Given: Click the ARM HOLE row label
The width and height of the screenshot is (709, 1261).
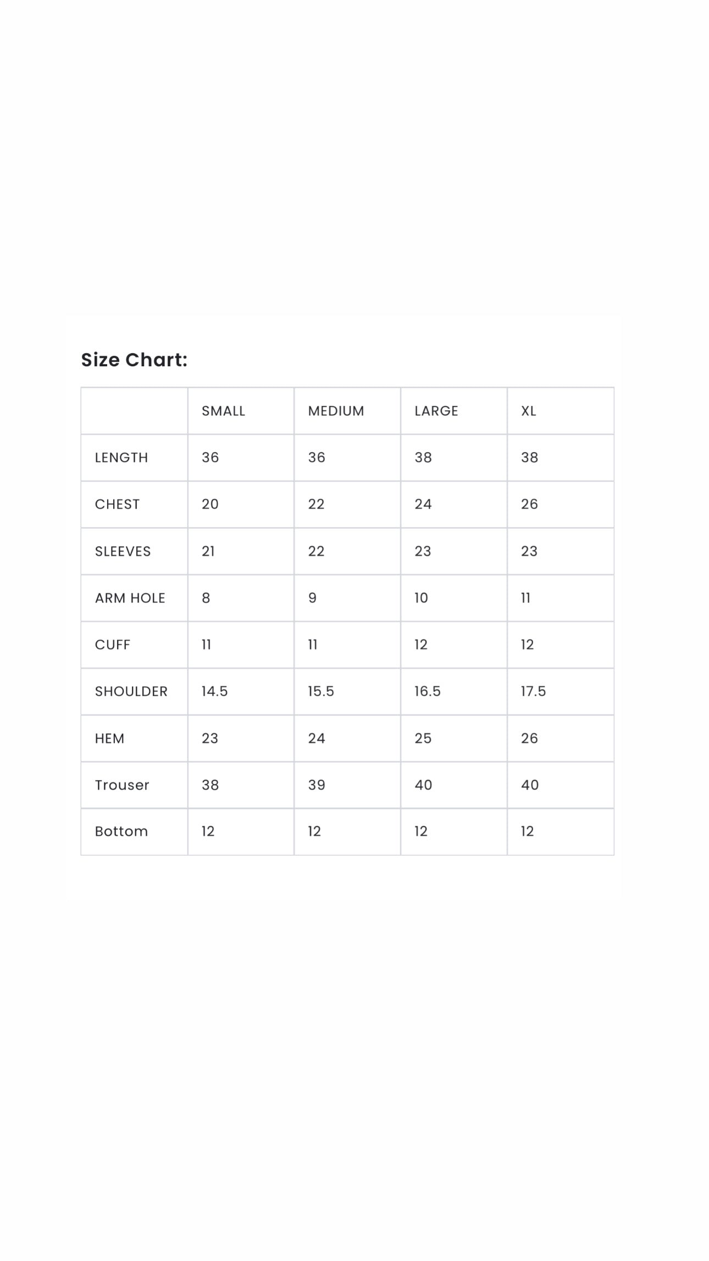Looking at the screenshot, I should point(130,598).
